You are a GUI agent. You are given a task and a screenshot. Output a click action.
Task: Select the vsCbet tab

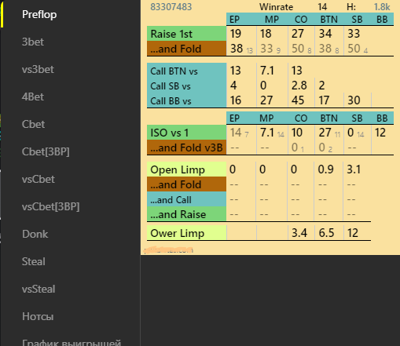39,179
